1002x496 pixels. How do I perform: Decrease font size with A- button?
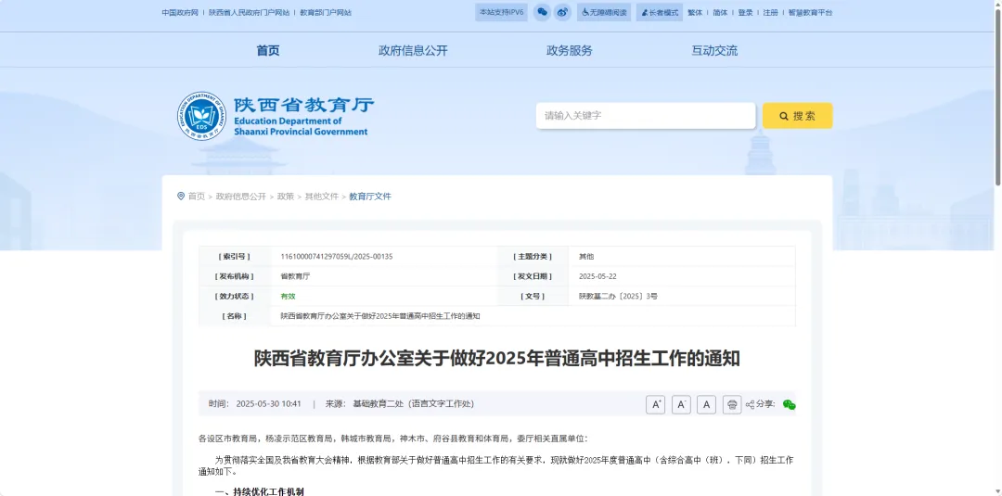[681, 405]
